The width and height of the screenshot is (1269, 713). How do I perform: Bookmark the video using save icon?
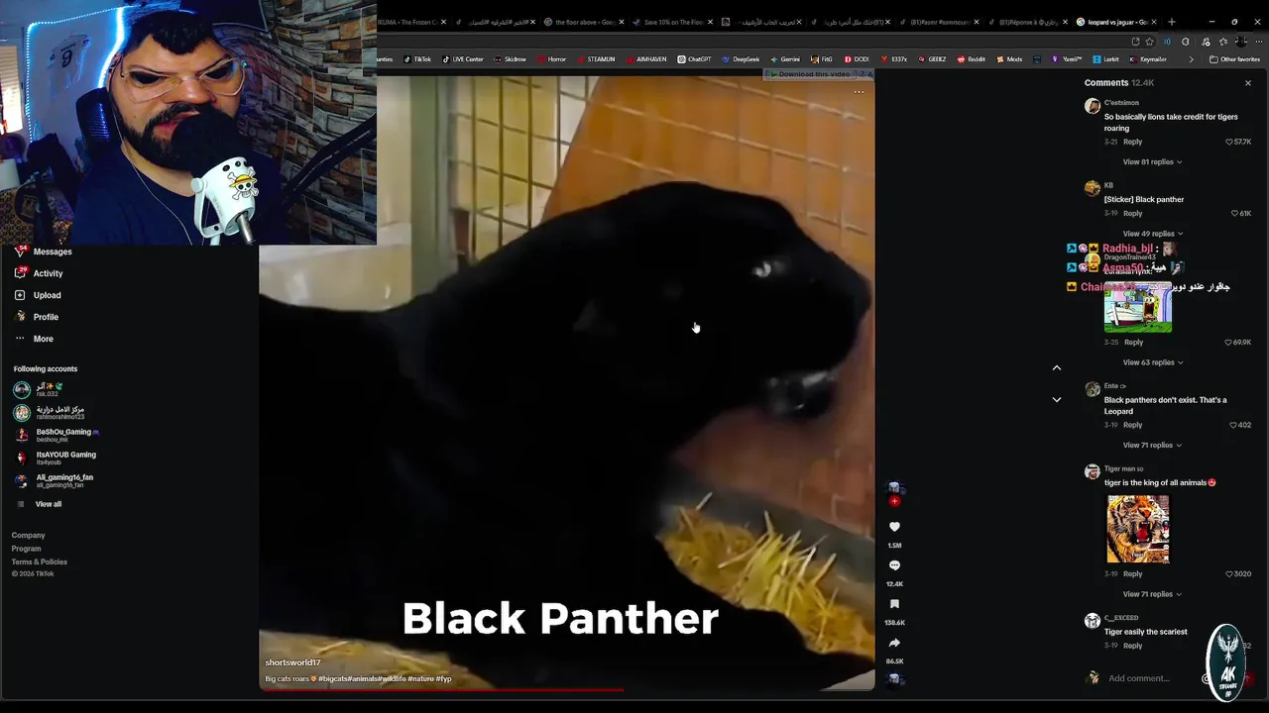(x=894, y=604)
